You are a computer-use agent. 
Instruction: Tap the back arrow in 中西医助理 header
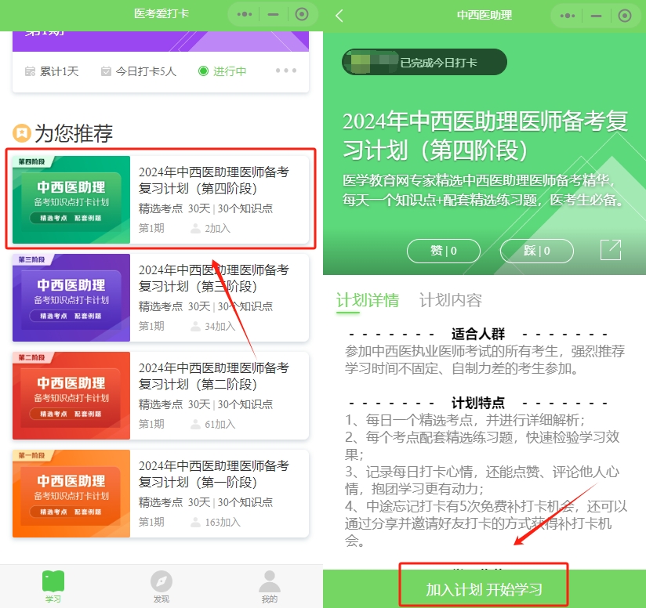tap(339, 16)
